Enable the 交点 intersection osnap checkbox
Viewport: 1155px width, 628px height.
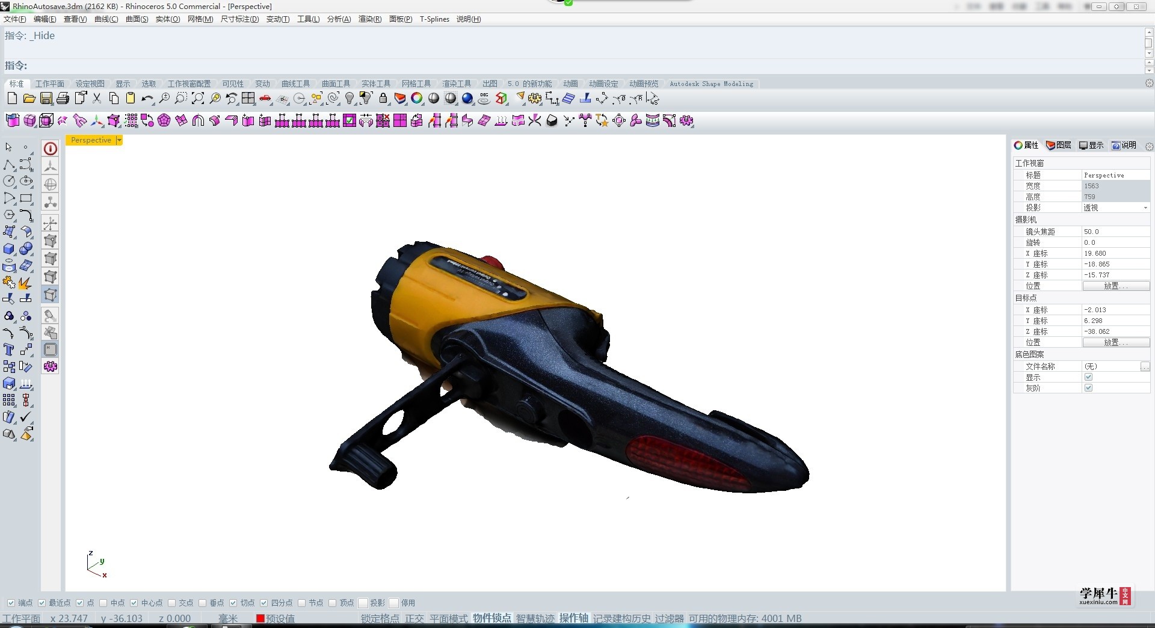tap(172, 603)
